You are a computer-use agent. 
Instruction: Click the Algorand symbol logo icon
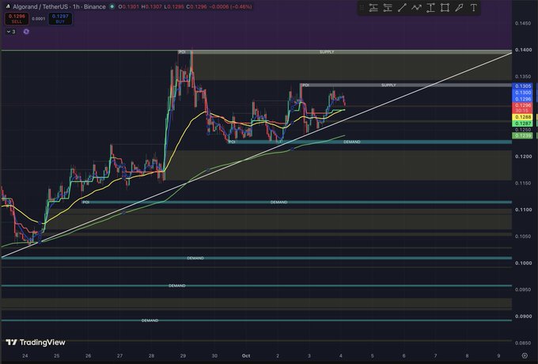8,6
